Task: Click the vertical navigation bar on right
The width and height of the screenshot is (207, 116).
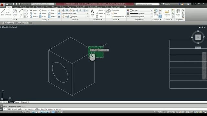Action: [204, 66]
